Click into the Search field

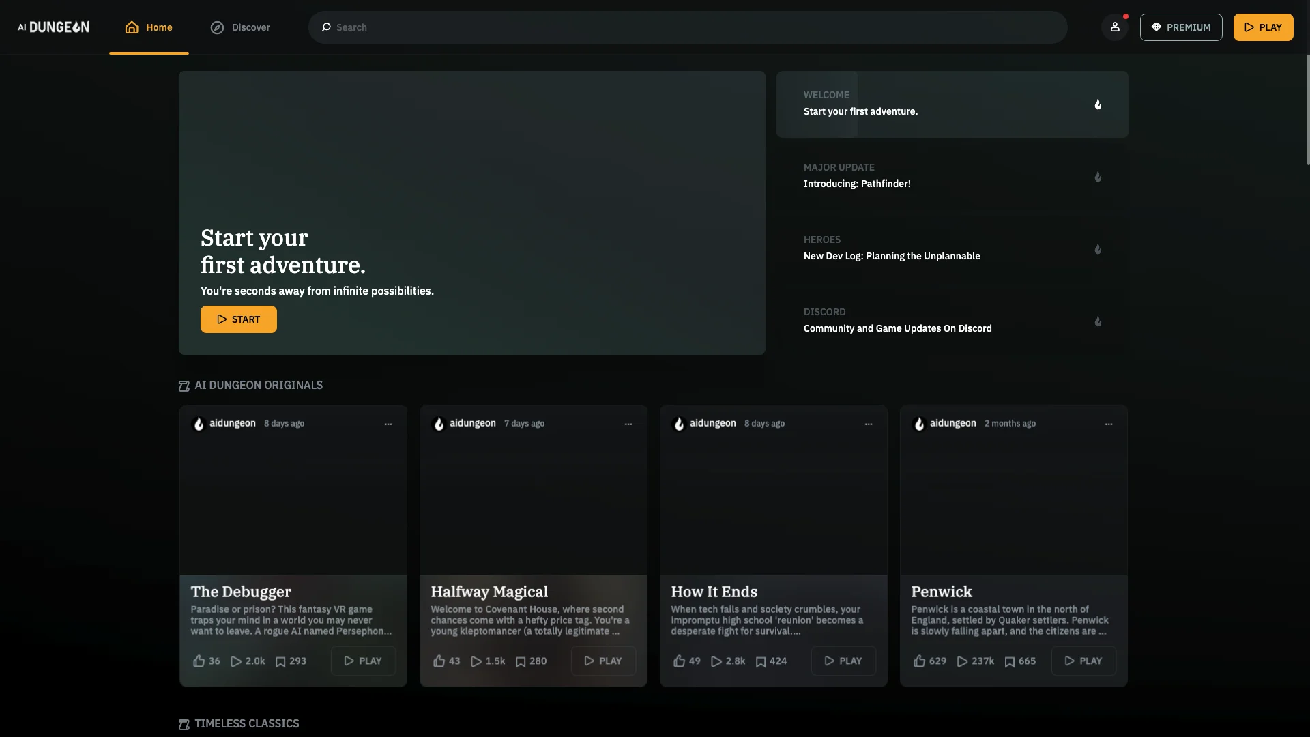tap(688, 27)
